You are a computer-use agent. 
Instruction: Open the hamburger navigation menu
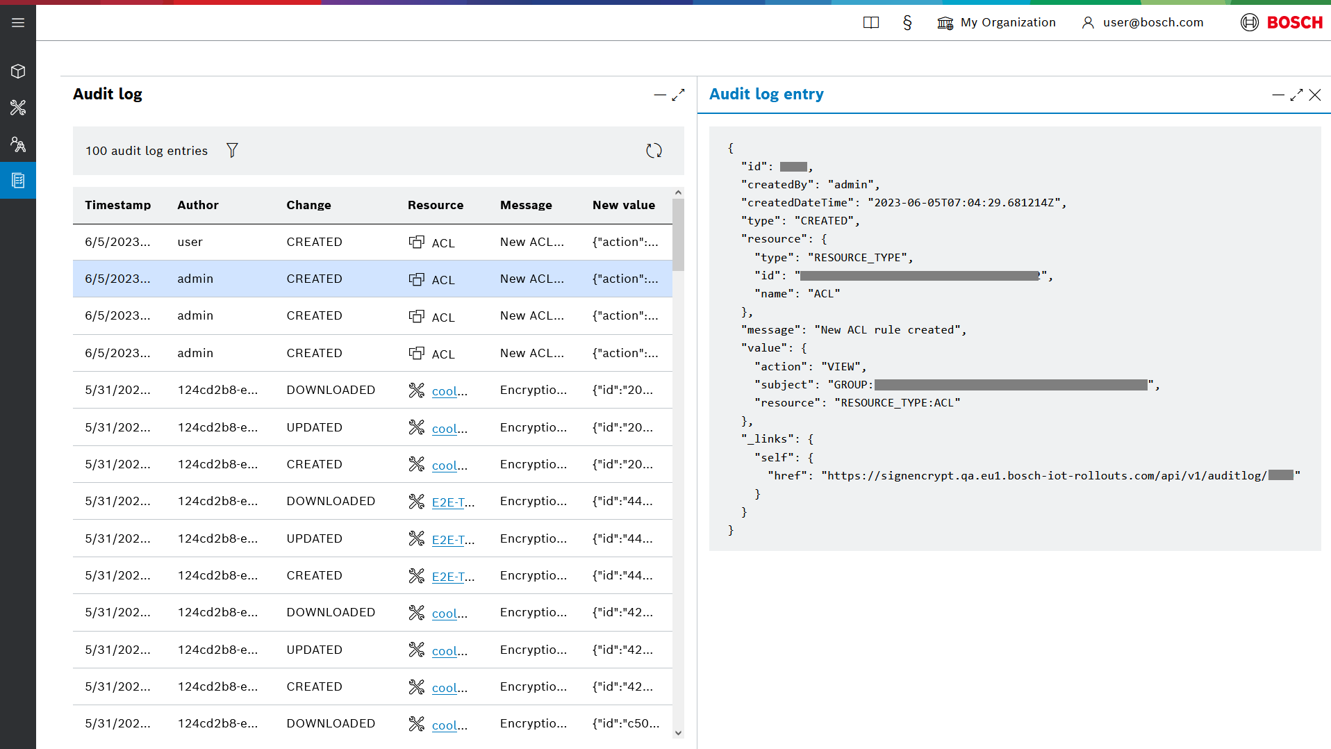pyautogui.click(x=18, y=23)
